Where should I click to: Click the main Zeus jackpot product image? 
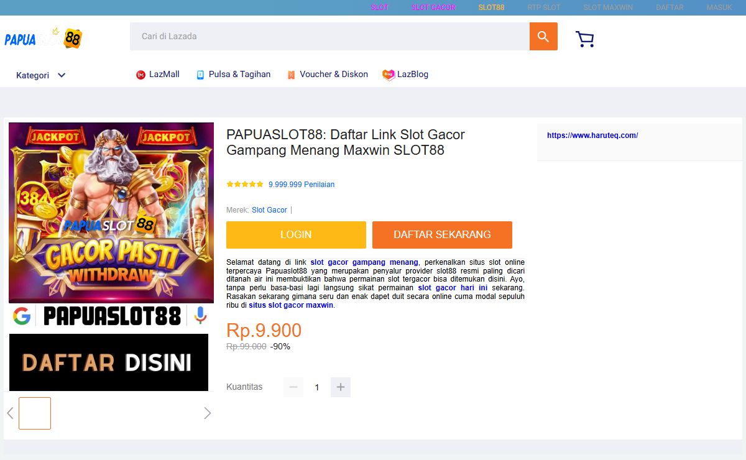[111, 213]
